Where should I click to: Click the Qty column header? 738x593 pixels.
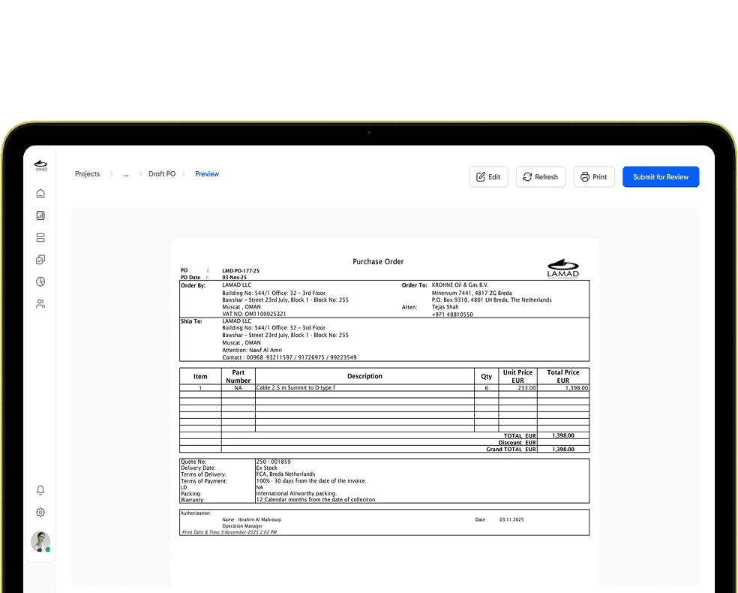[x=487, y=376]
